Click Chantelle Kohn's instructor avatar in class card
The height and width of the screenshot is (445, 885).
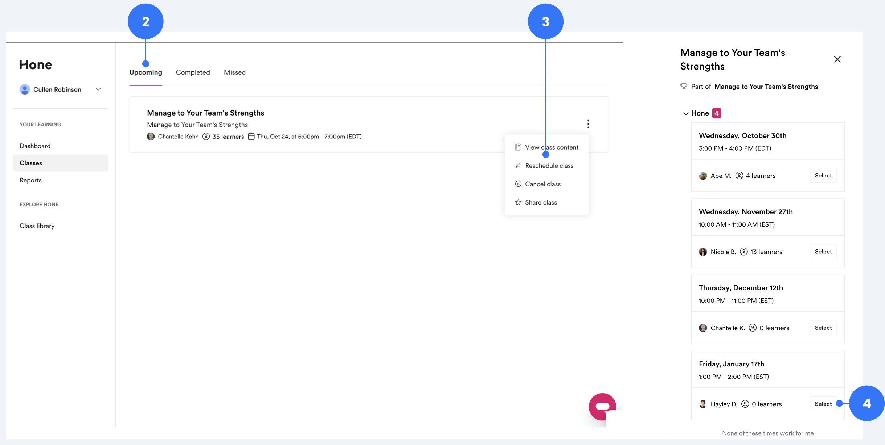pyautogui.click(x=151, y=137)
